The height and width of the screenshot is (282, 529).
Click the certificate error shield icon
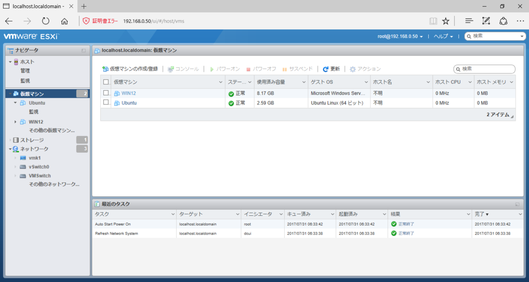pos(86,21)
